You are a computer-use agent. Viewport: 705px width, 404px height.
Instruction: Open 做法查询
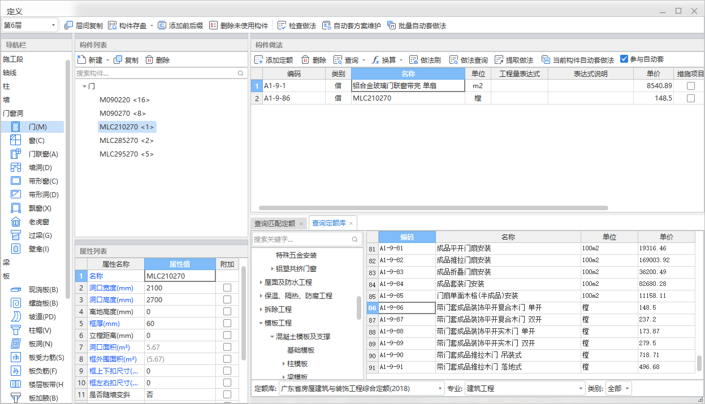468,60
